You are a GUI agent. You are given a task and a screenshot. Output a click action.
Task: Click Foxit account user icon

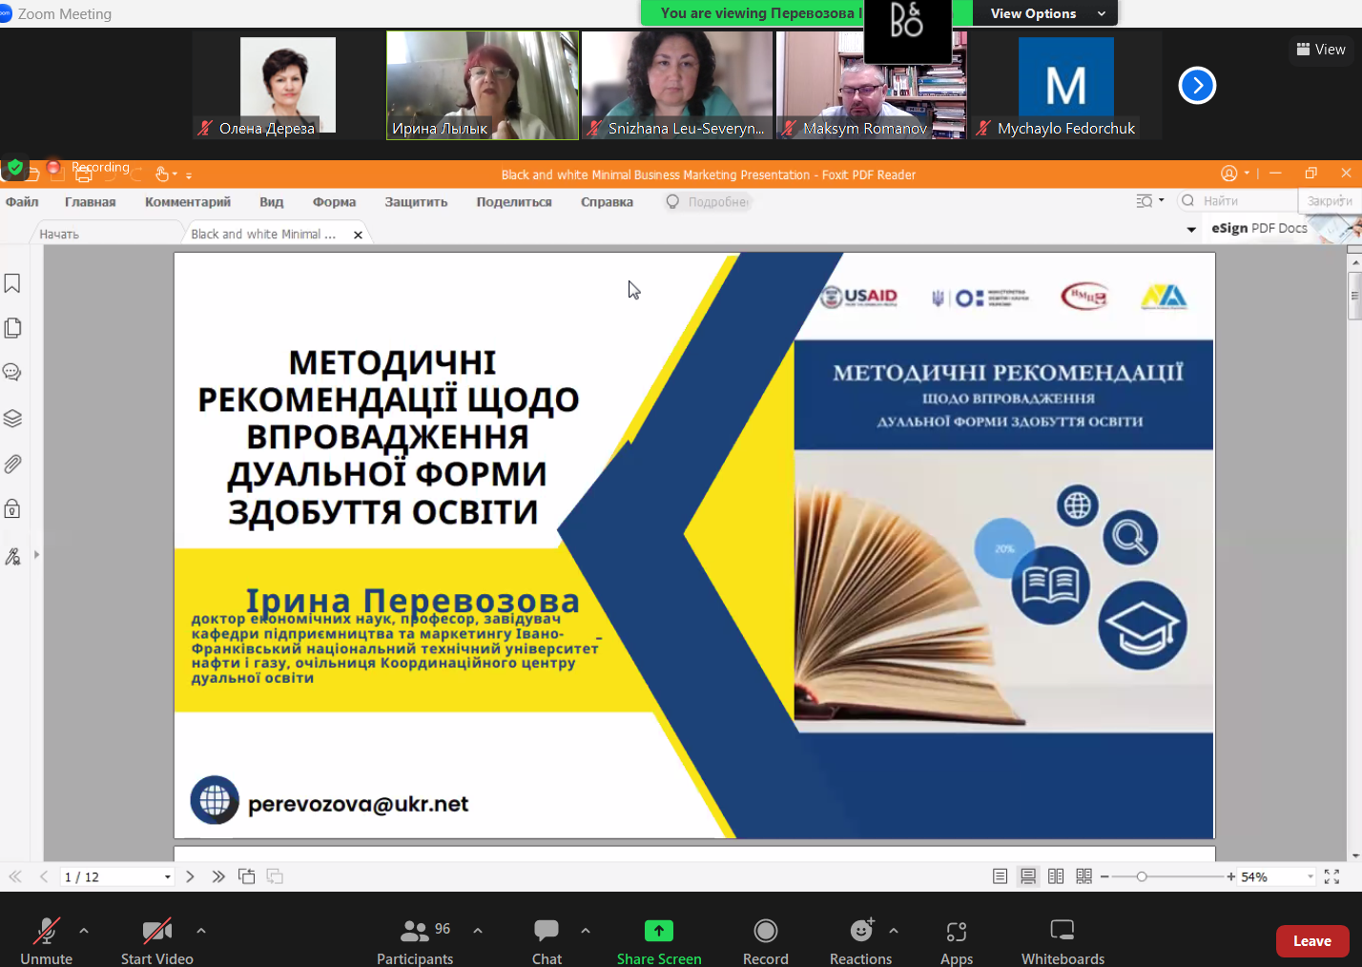(1229, 174)
